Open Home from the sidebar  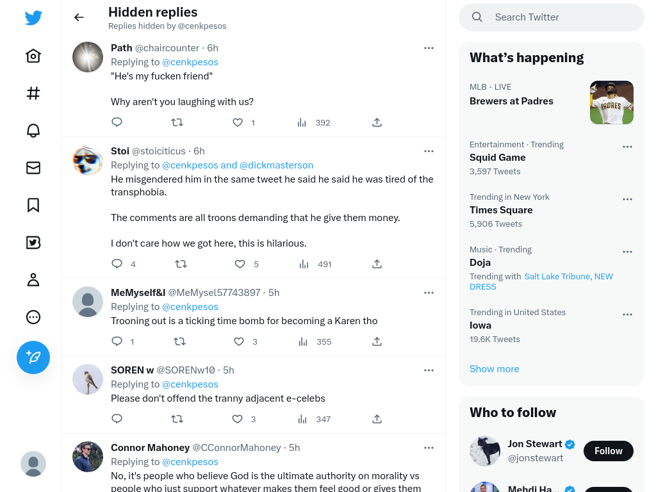pyautogui.click(x=33, y=56)
